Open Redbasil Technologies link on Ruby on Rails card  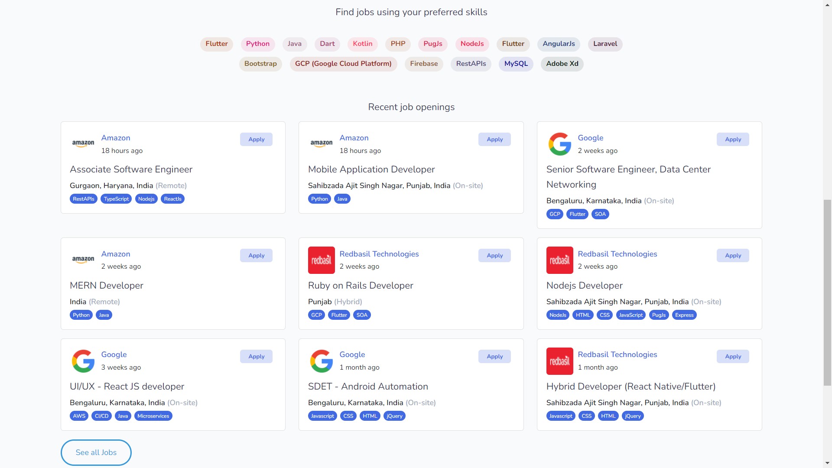point(379,254)
